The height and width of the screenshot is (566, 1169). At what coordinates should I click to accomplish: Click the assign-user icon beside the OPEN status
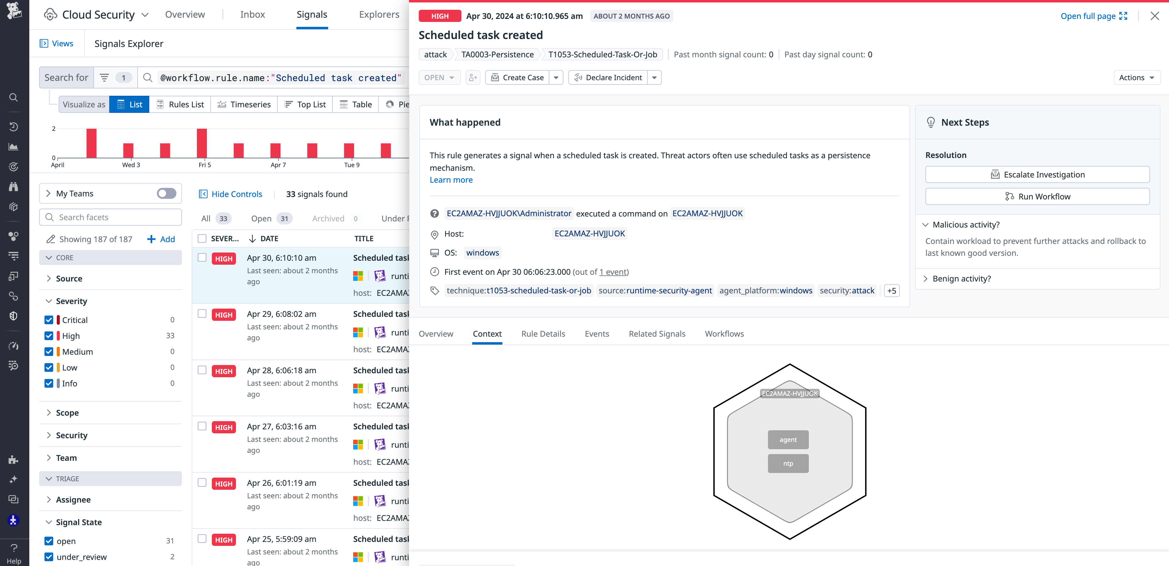(473, 77)
